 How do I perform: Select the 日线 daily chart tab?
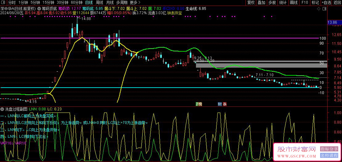tap(89, 3)
